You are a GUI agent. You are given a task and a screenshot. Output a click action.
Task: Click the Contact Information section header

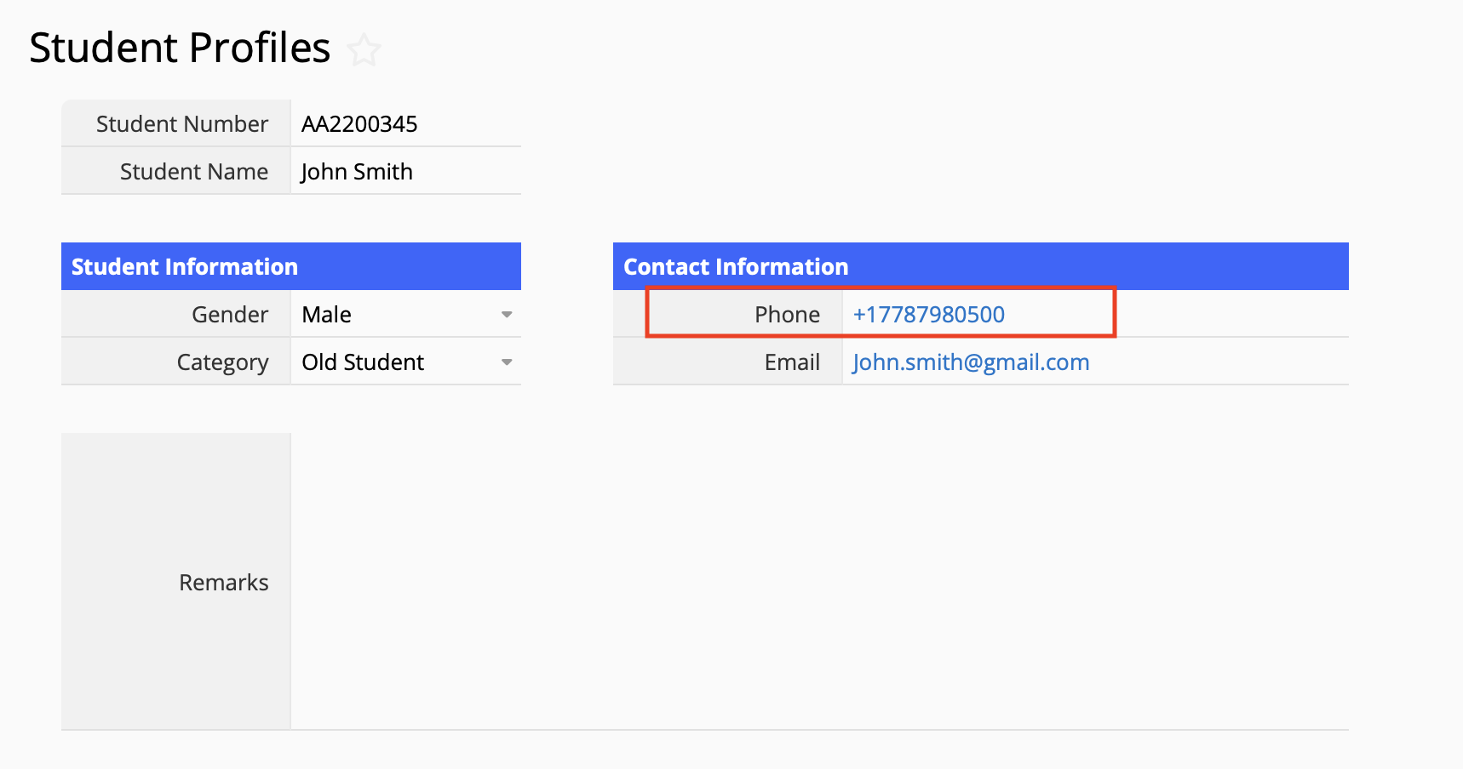tap(736, 267)
